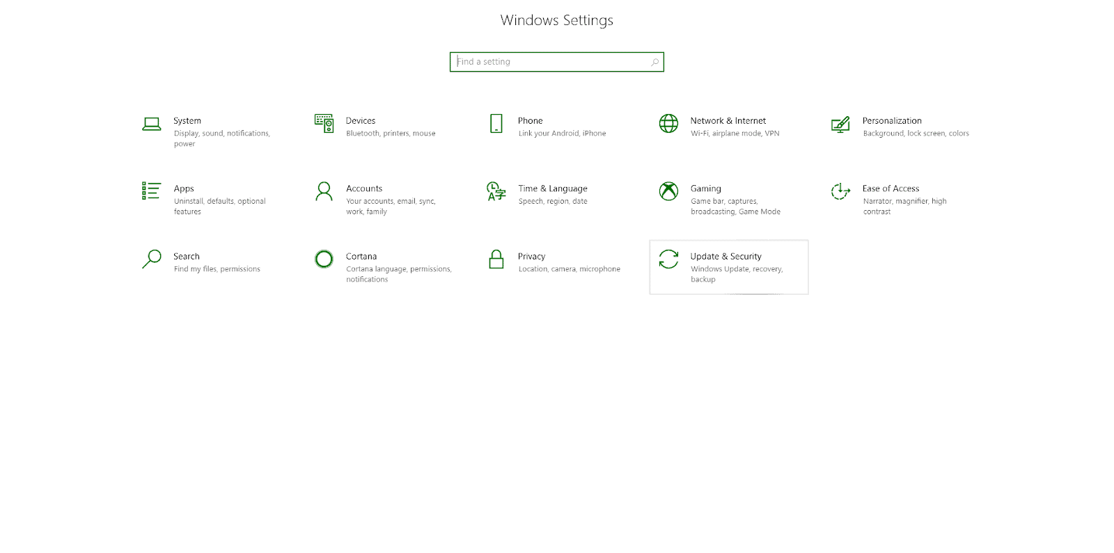Click the Cortana circle icon
1114x553 pixels.
tap(324, 259)
